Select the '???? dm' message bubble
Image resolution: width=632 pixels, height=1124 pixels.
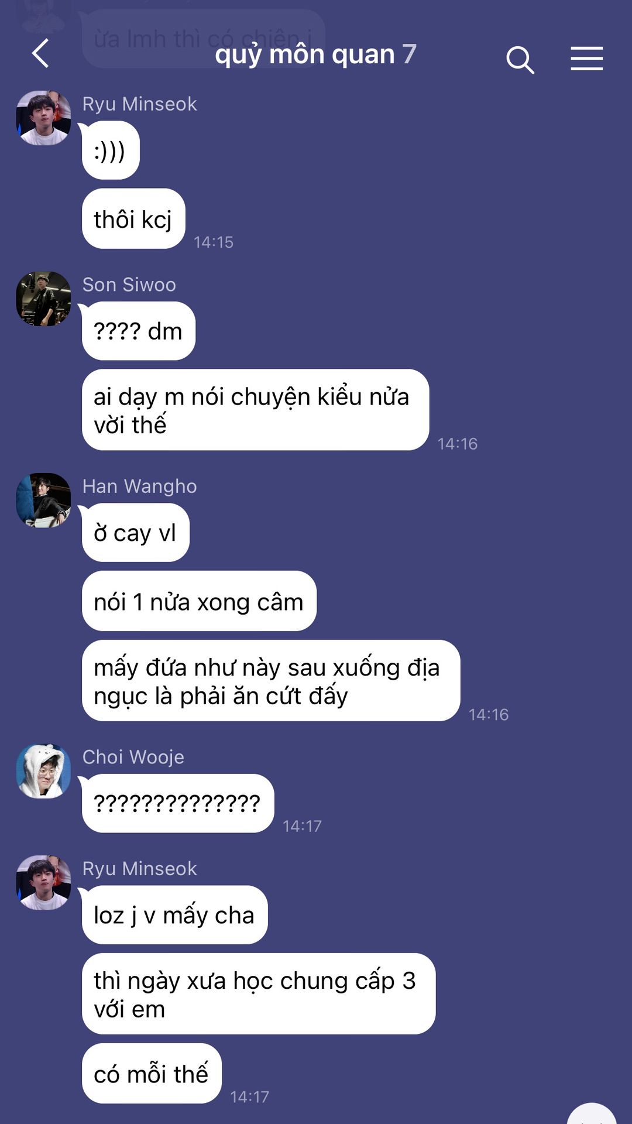coord(138,331)
